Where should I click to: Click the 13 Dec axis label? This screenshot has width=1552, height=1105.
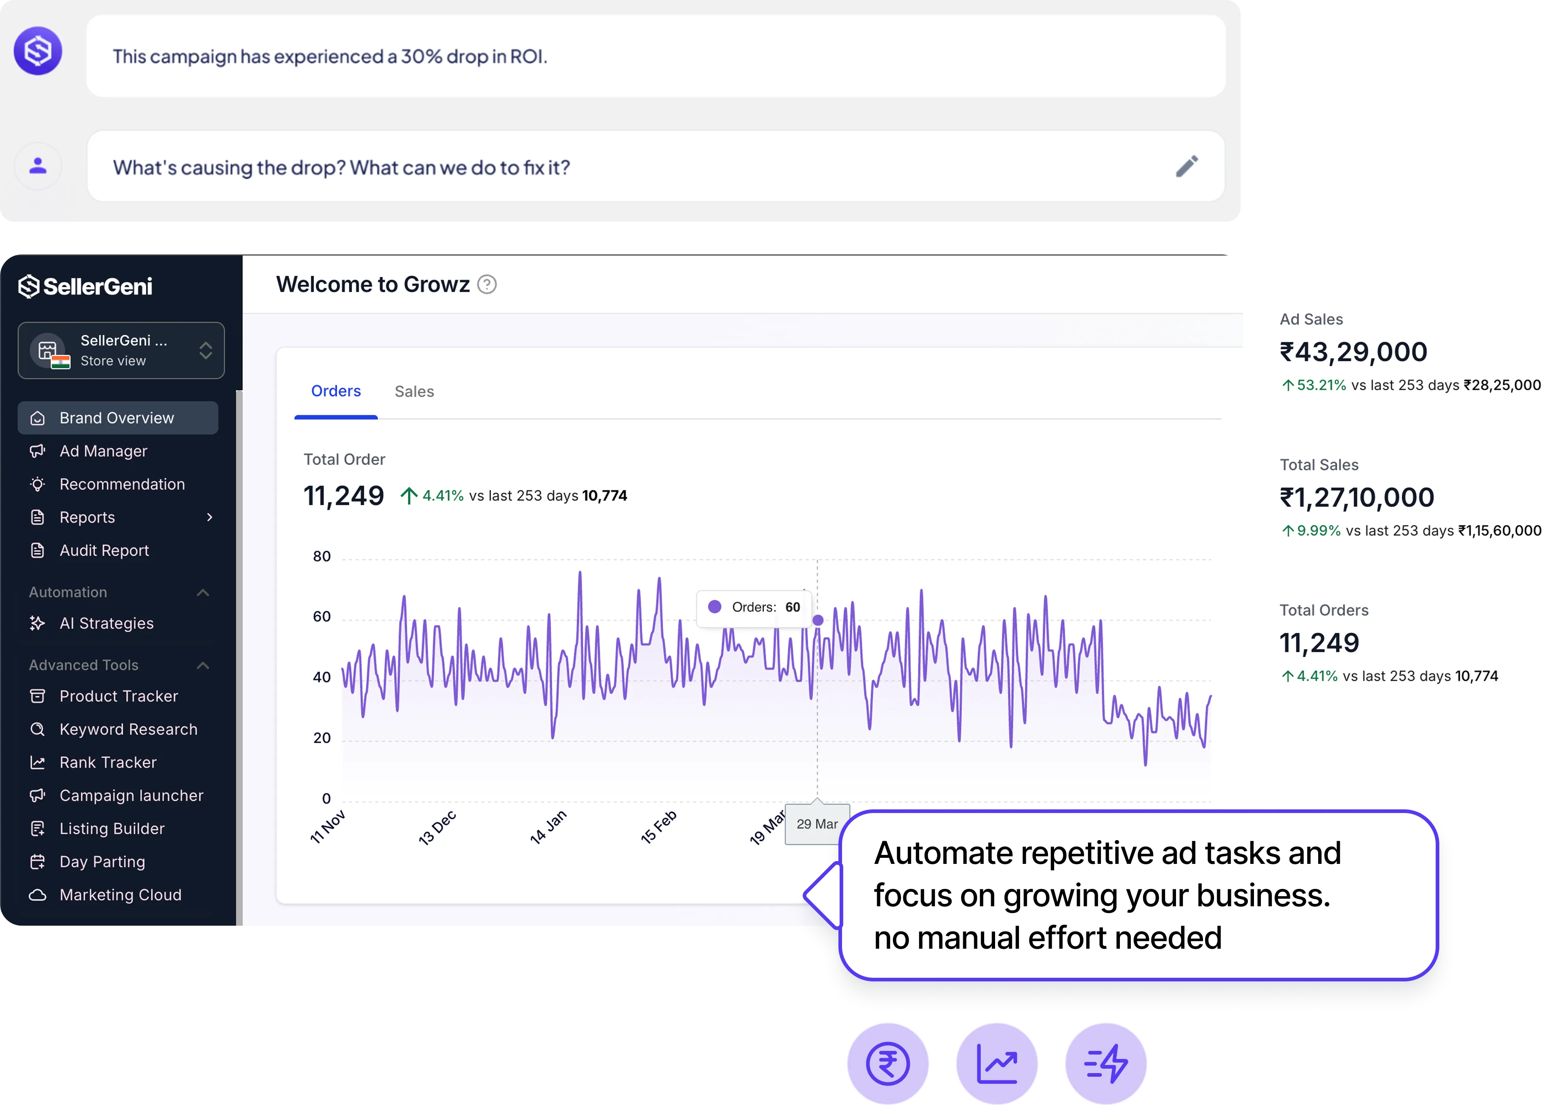click(x=437, y=828)
